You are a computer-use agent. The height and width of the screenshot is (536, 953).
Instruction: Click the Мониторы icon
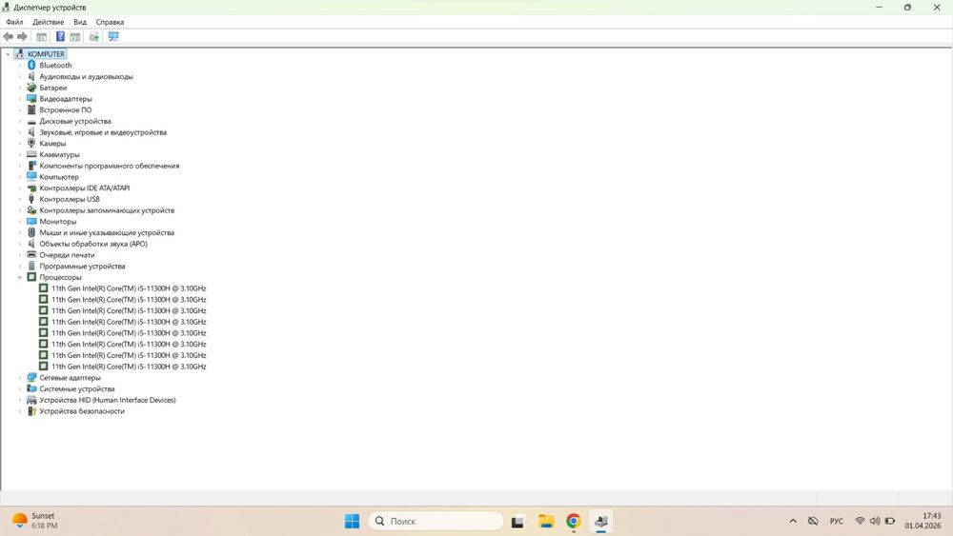coord(31,222)
